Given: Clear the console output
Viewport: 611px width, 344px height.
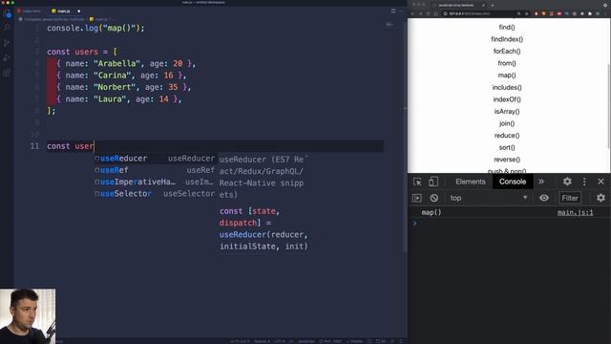Looking at the screenshot, I should 433,198.
